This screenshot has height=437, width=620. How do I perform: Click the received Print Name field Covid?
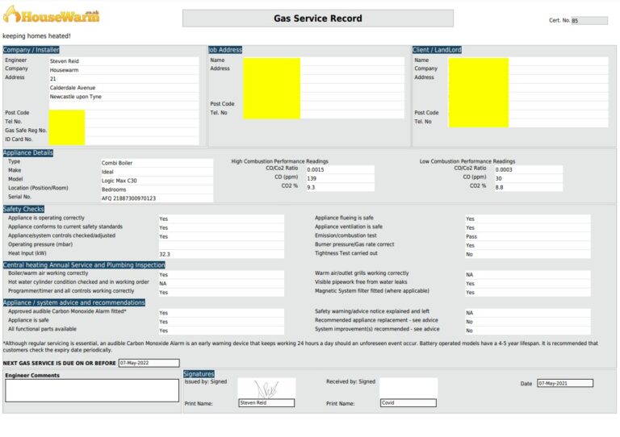tap(408, 402)
